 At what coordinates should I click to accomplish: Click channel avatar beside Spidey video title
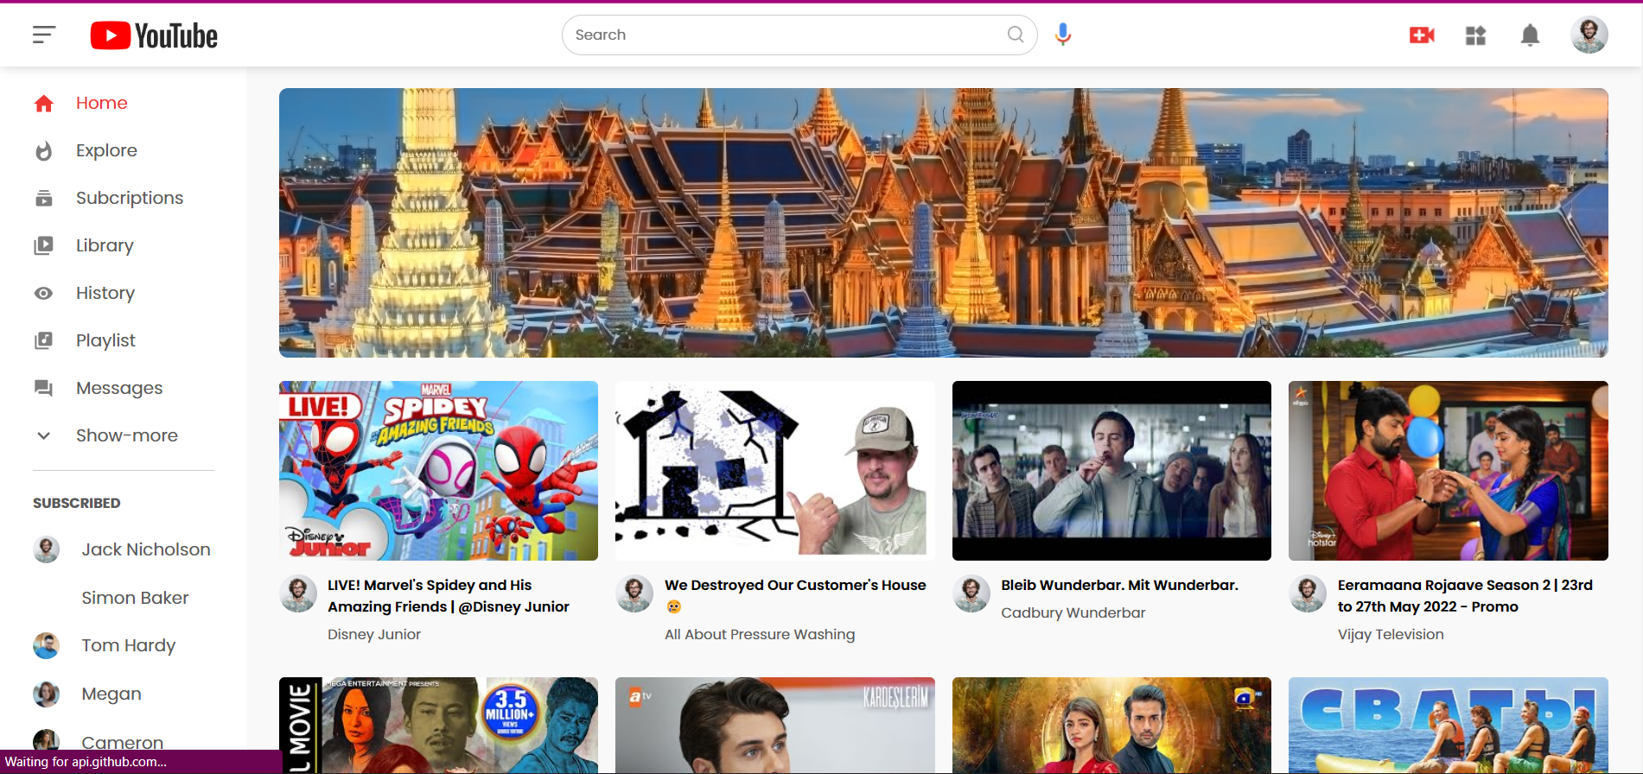coord(298,594)
